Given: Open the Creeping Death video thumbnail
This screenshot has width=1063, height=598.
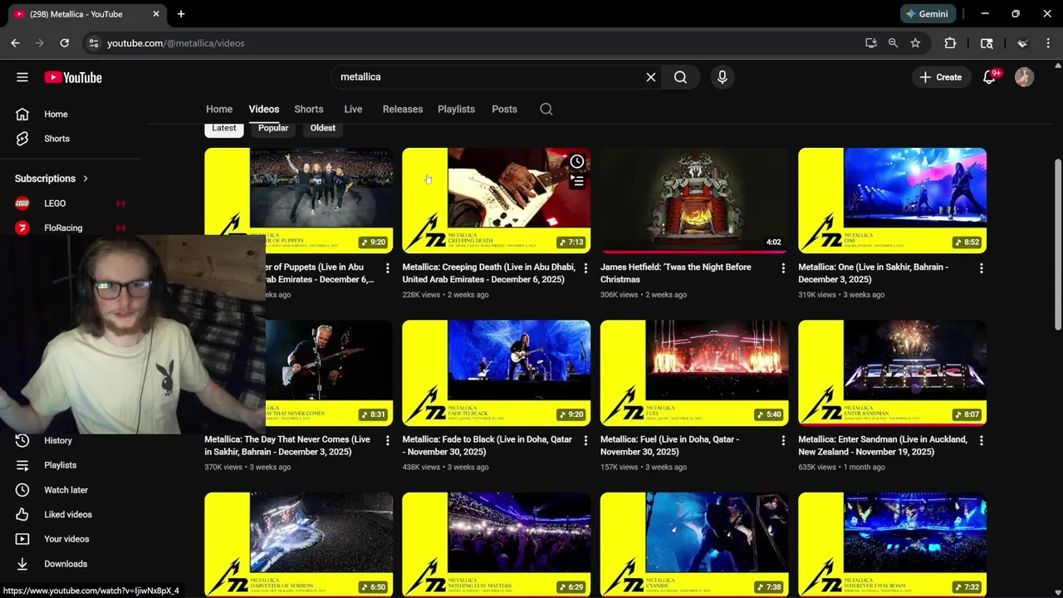Looking at the screenshot, I should pyautogui.click(x=497, y=200).
